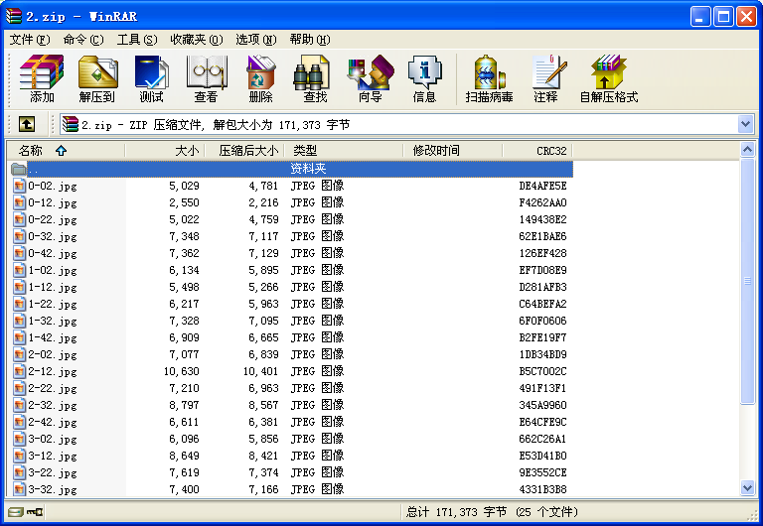Screen dimensions: 763x526
Task: Show archive 信息 (Info)
Action: pyautogui.click(x=424, y=79)
